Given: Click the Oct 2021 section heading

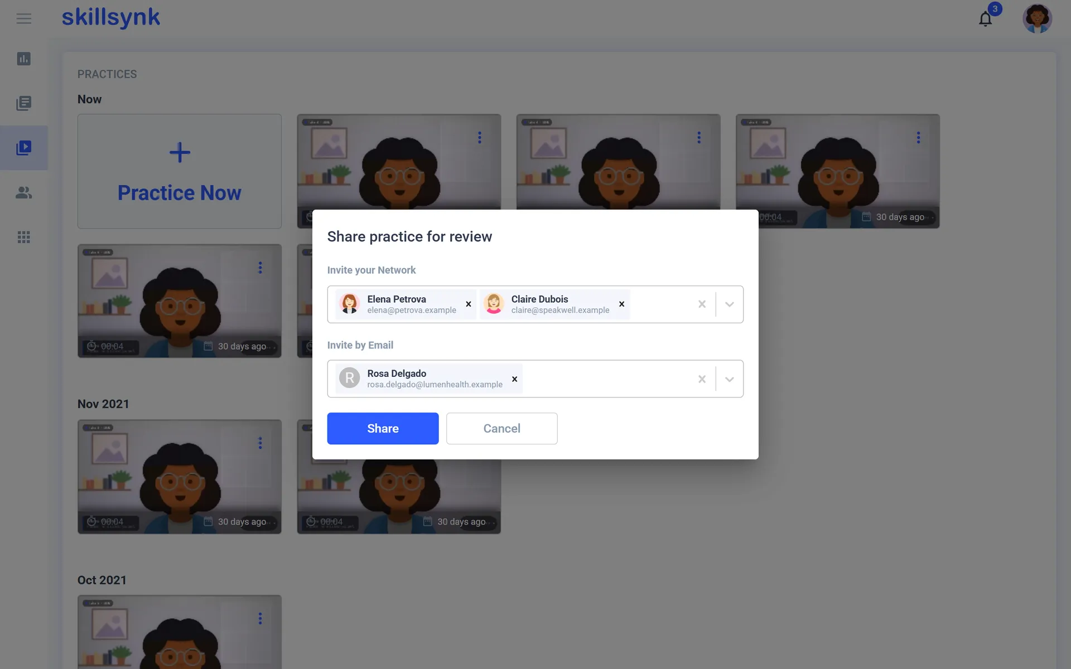Looking at the screenshot, I should [x=102, y=580].
